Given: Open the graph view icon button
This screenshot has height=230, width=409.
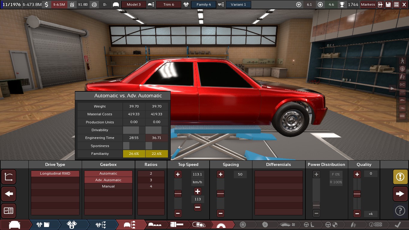Looking at the screenshot, I should click(x=9, y=177).
